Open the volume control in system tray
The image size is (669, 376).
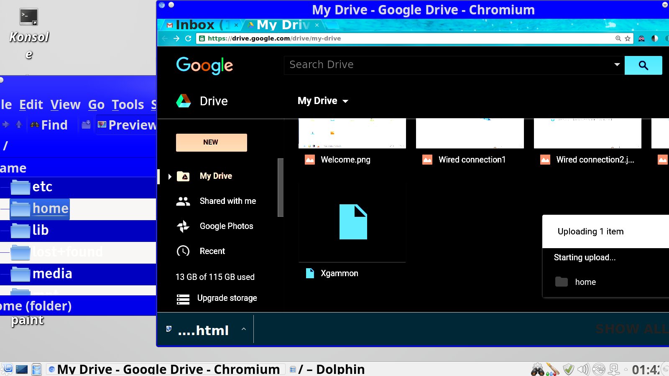pyautogui.click(x=583, y=369)
